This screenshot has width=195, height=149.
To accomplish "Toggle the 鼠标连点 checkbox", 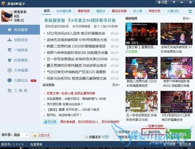I will [x=115, y=137].
